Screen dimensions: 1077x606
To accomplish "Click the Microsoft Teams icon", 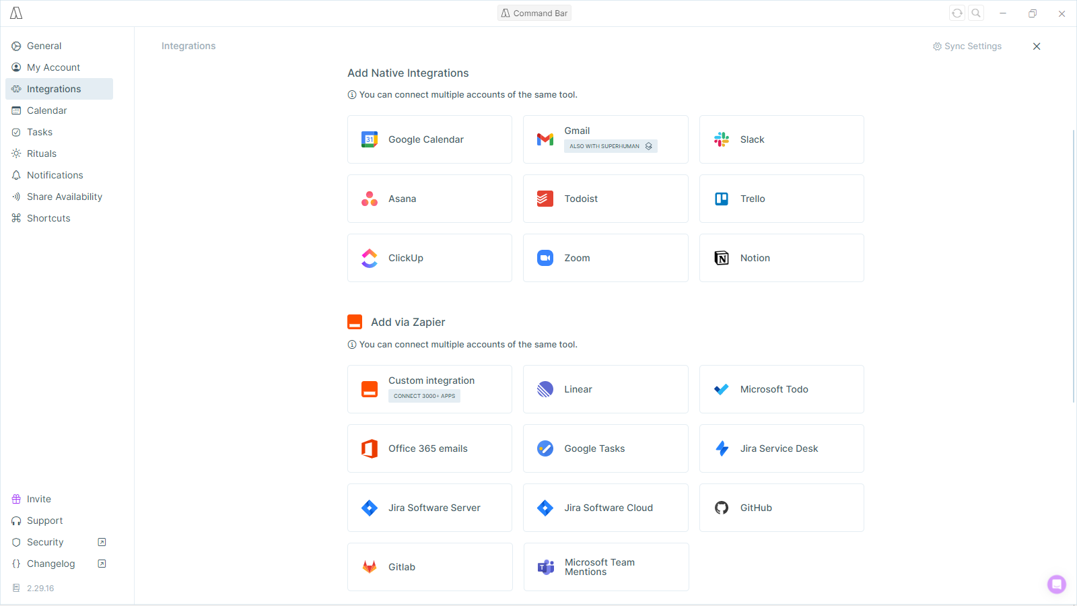I will (546, 567).
